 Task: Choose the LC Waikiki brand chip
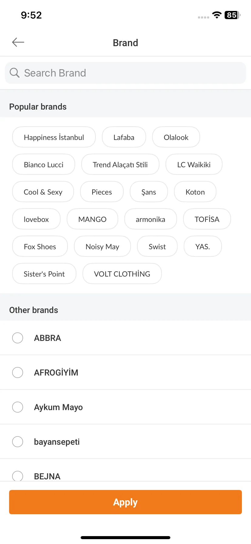pyautogui.click(x=194, y=165)
